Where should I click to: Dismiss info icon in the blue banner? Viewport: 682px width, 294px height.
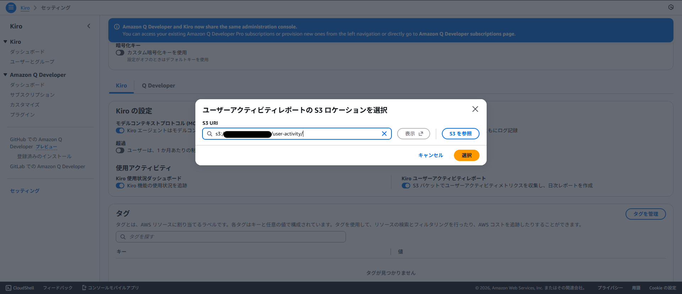click(x=117, y=27)
